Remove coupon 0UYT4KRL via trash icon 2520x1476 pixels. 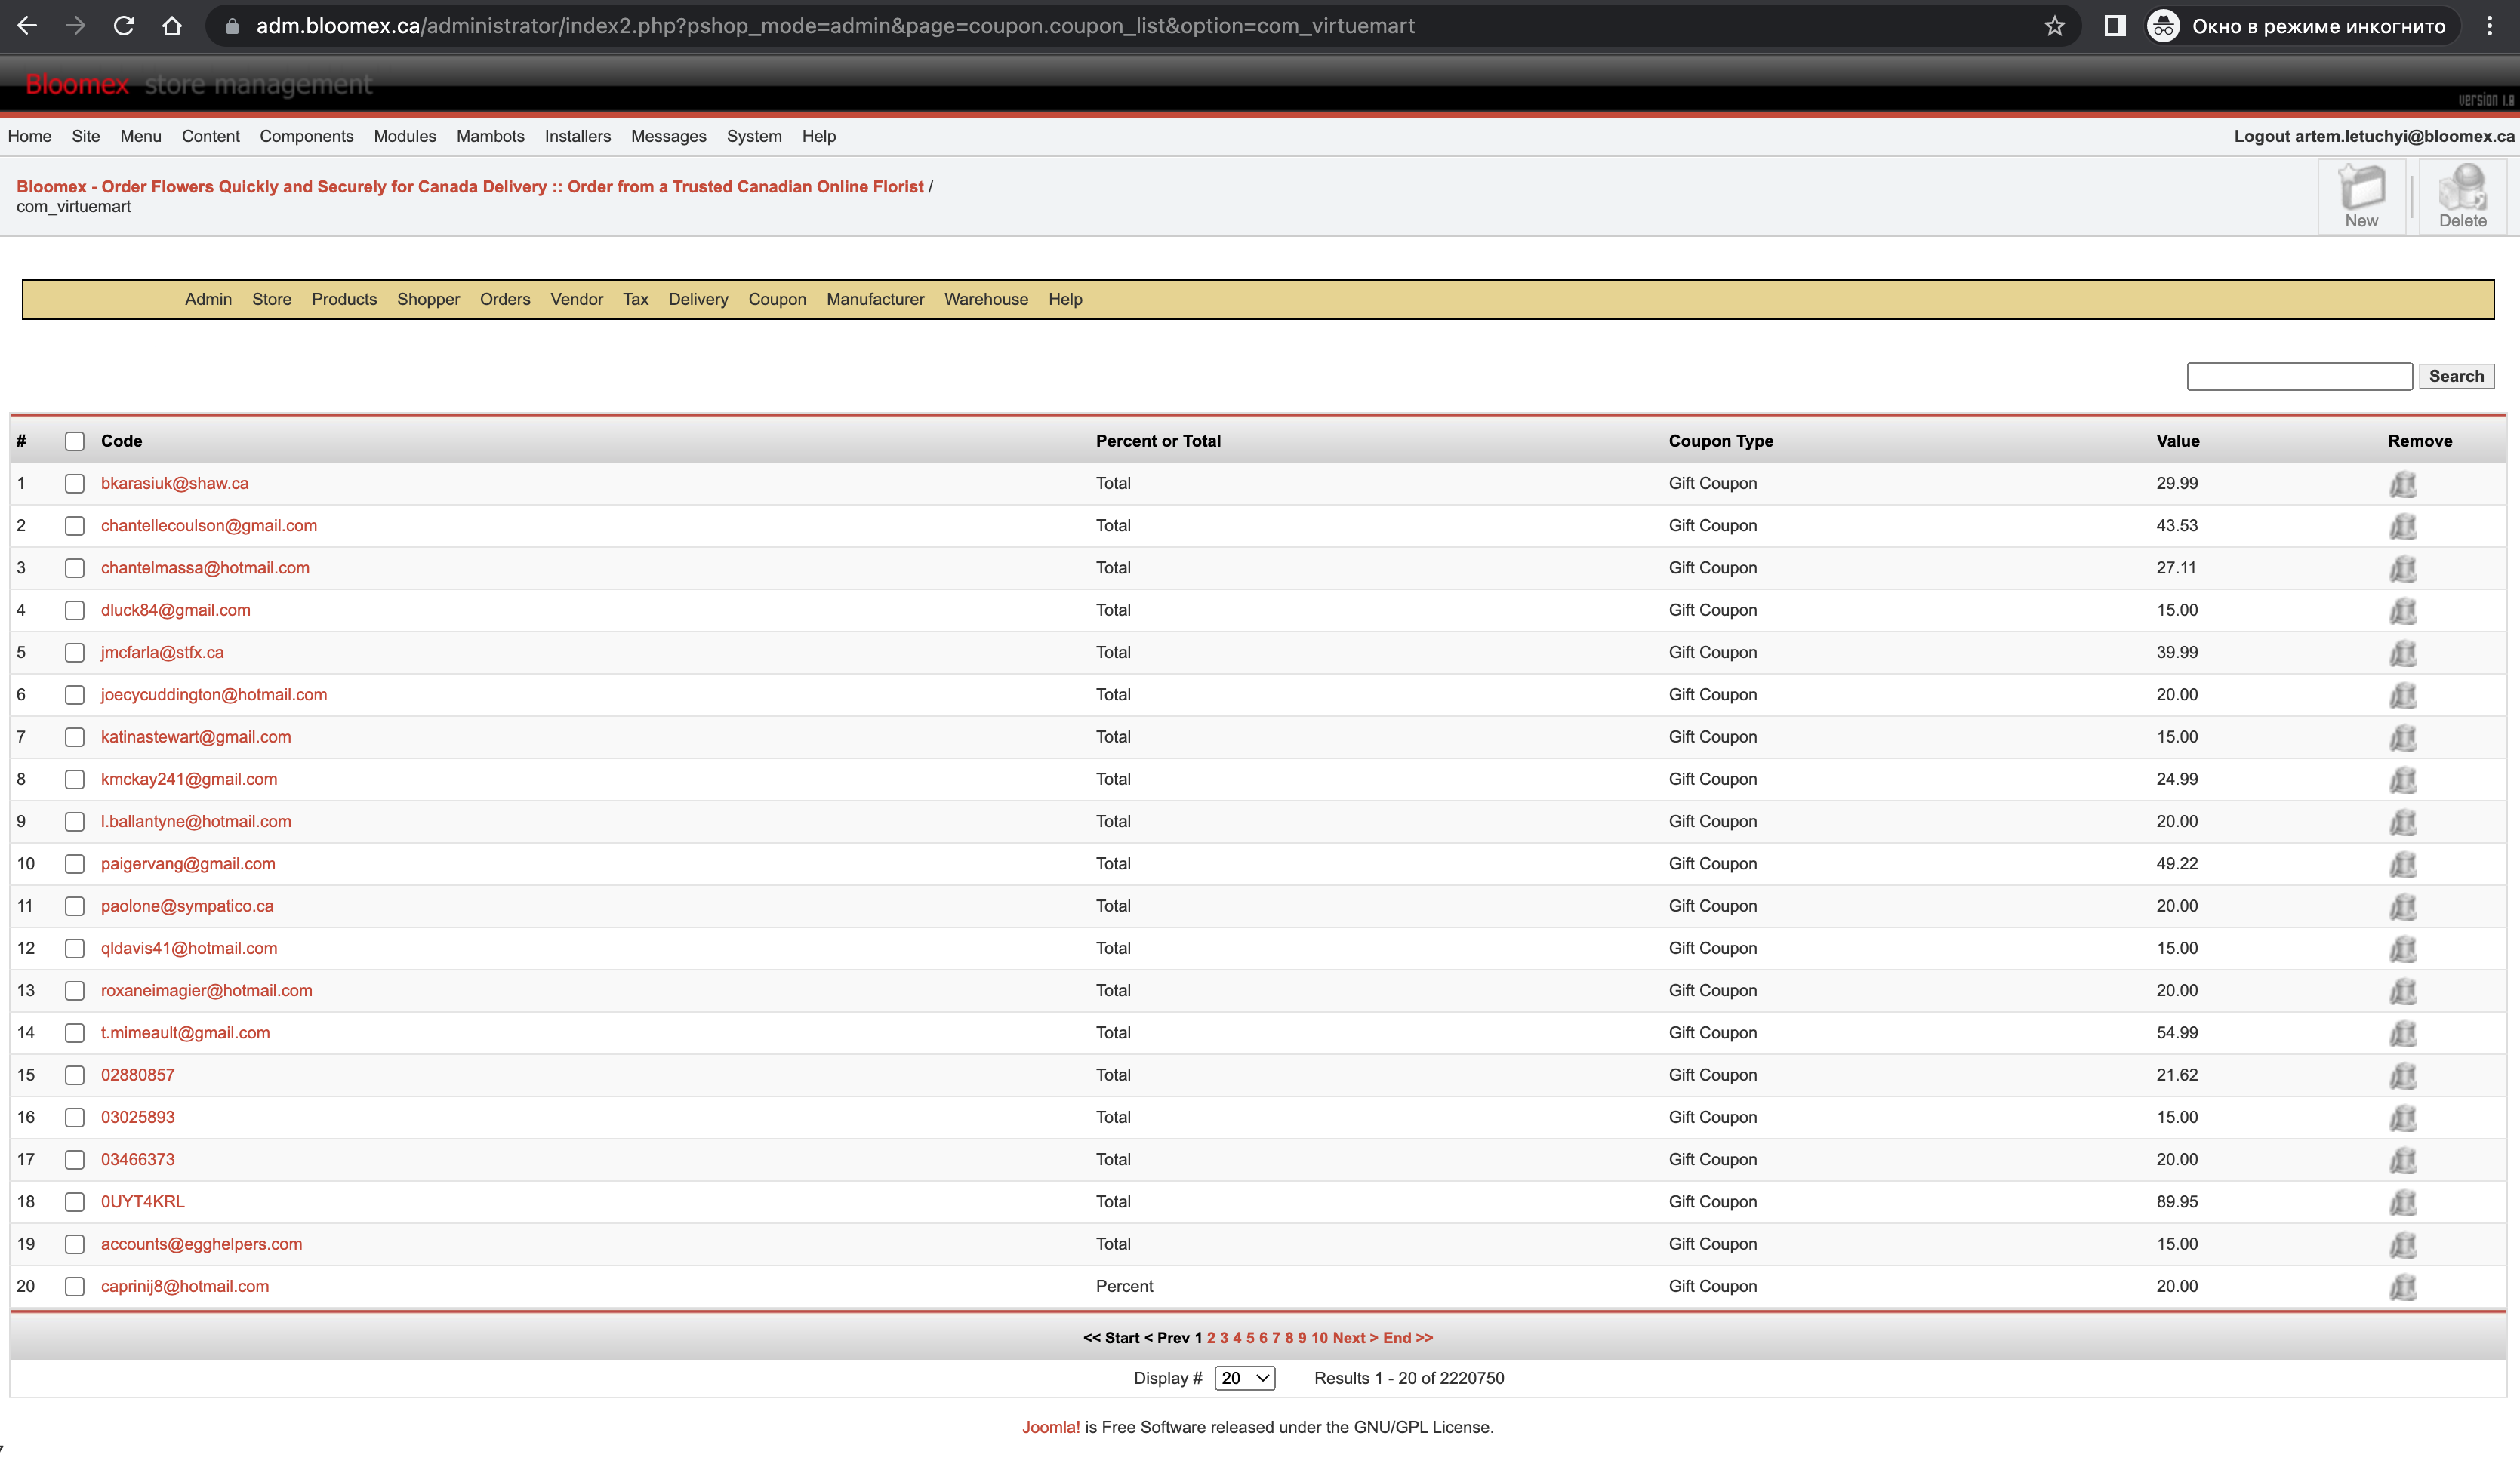pos(2403,1203)
